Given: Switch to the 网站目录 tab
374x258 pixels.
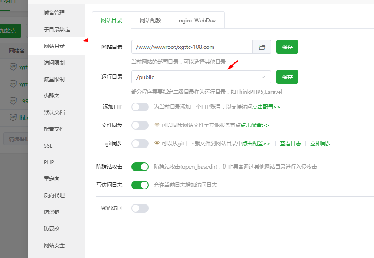Looking at the screenshot, I should tap(112, 20).
